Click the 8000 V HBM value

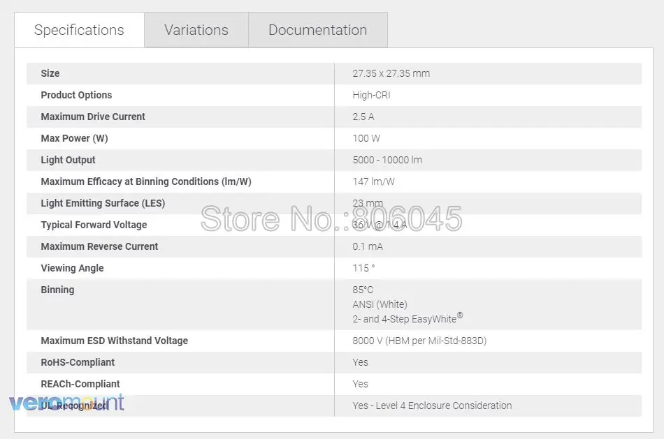pos(419,341)
